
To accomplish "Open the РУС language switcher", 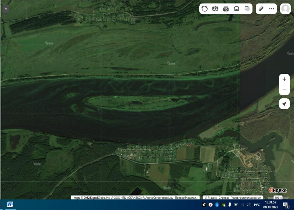I will point(257,205).
